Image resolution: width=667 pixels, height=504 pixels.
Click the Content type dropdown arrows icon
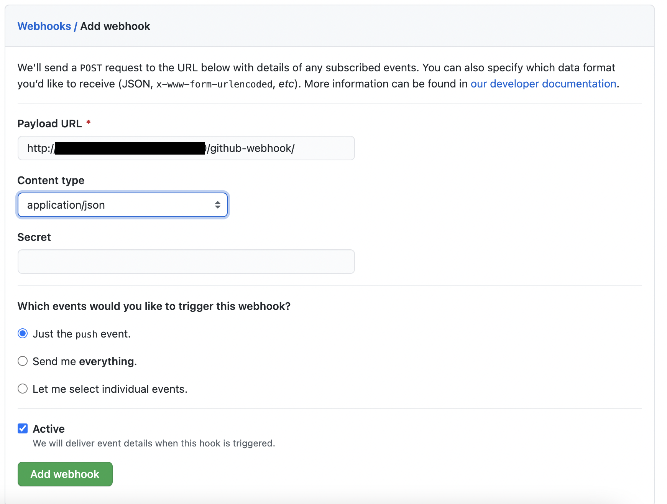click(217, 205)
